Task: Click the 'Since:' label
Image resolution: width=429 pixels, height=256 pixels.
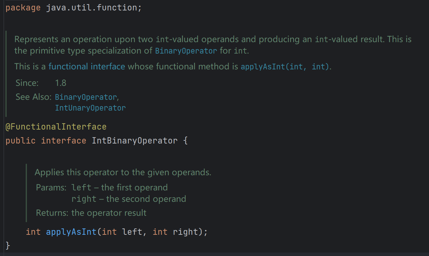Action: click(x=27, y=83)
